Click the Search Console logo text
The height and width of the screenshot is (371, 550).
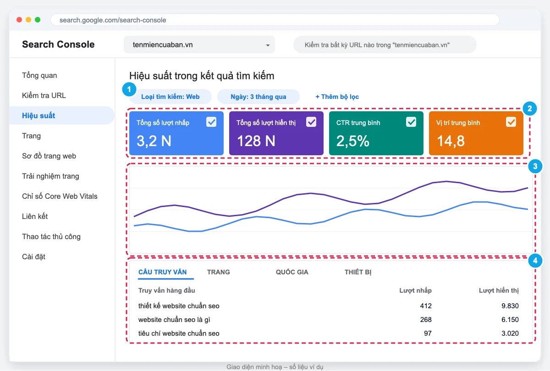click(58, 44)
